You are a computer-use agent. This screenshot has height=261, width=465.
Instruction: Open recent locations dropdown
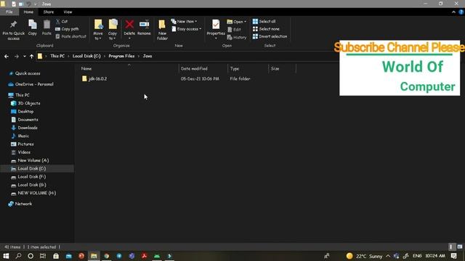pyautogui.click(x=24, y=57)
